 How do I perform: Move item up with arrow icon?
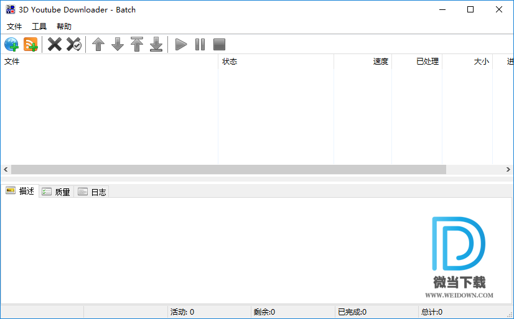point(98,44)
